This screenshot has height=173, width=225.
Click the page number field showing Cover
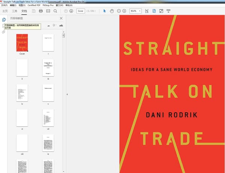coord(81,11)
